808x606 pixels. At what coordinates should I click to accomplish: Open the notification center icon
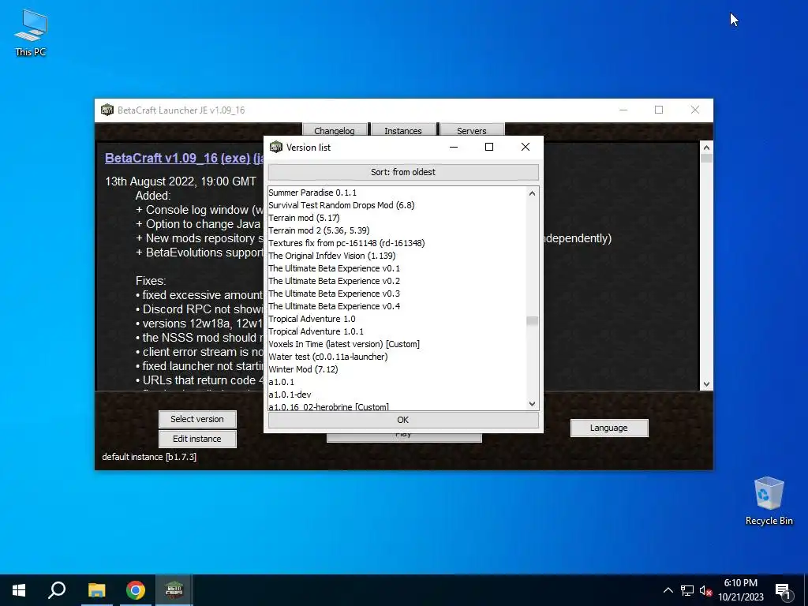coord(784,590)
